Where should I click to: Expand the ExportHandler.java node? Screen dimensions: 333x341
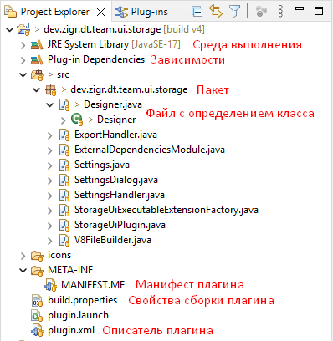point(50,135)
